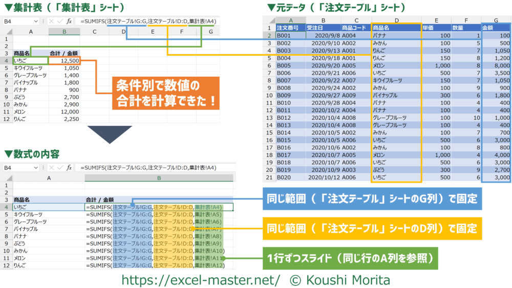Click the cancel X icon in lower formula bar
The height and width of the screenshot is (288, 512).
(x=51, y=167)
